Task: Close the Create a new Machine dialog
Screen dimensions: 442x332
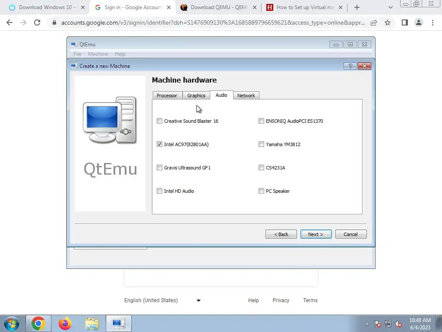Action: click(x=364, y=66)
